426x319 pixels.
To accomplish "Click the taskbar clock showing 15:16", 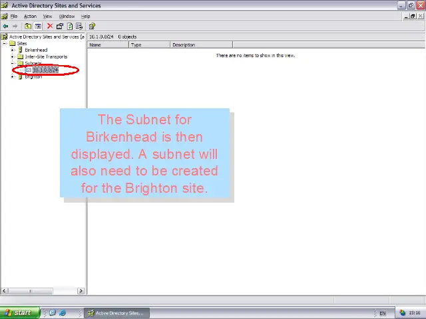I will click(x=415, y=313).
